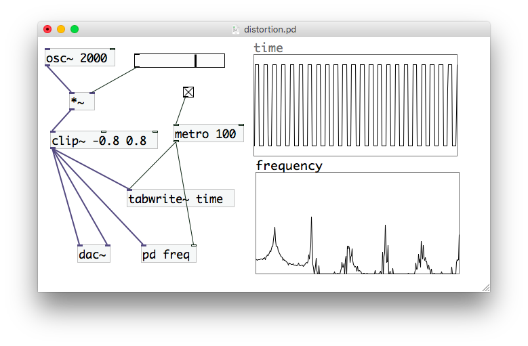Toggle the metro on/off checkbox
528x346 pixels.
tap(188, 92)
